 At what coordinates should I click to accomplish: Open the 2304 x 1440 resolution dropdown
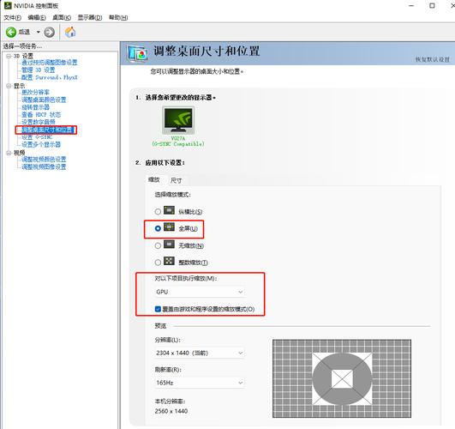tap(200, 353)
